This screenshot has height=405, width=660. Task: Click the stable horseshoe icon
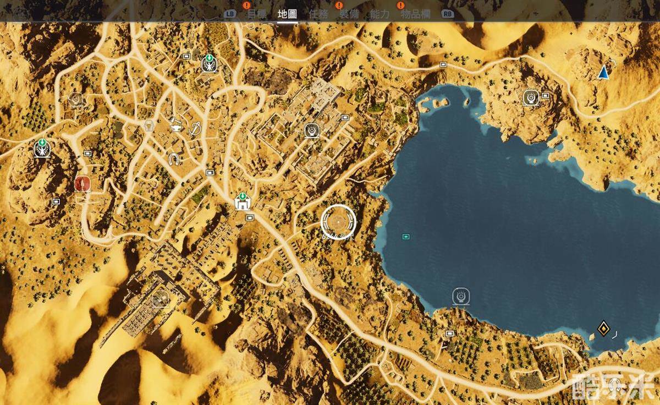pyautogui.click(x=174, y=160)
